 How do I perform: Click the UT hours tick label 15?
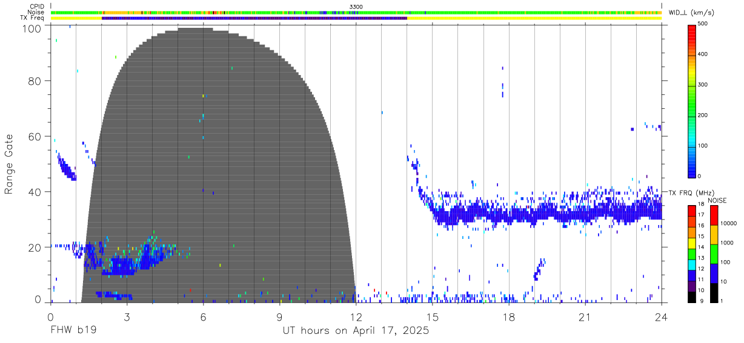[433, 317]
